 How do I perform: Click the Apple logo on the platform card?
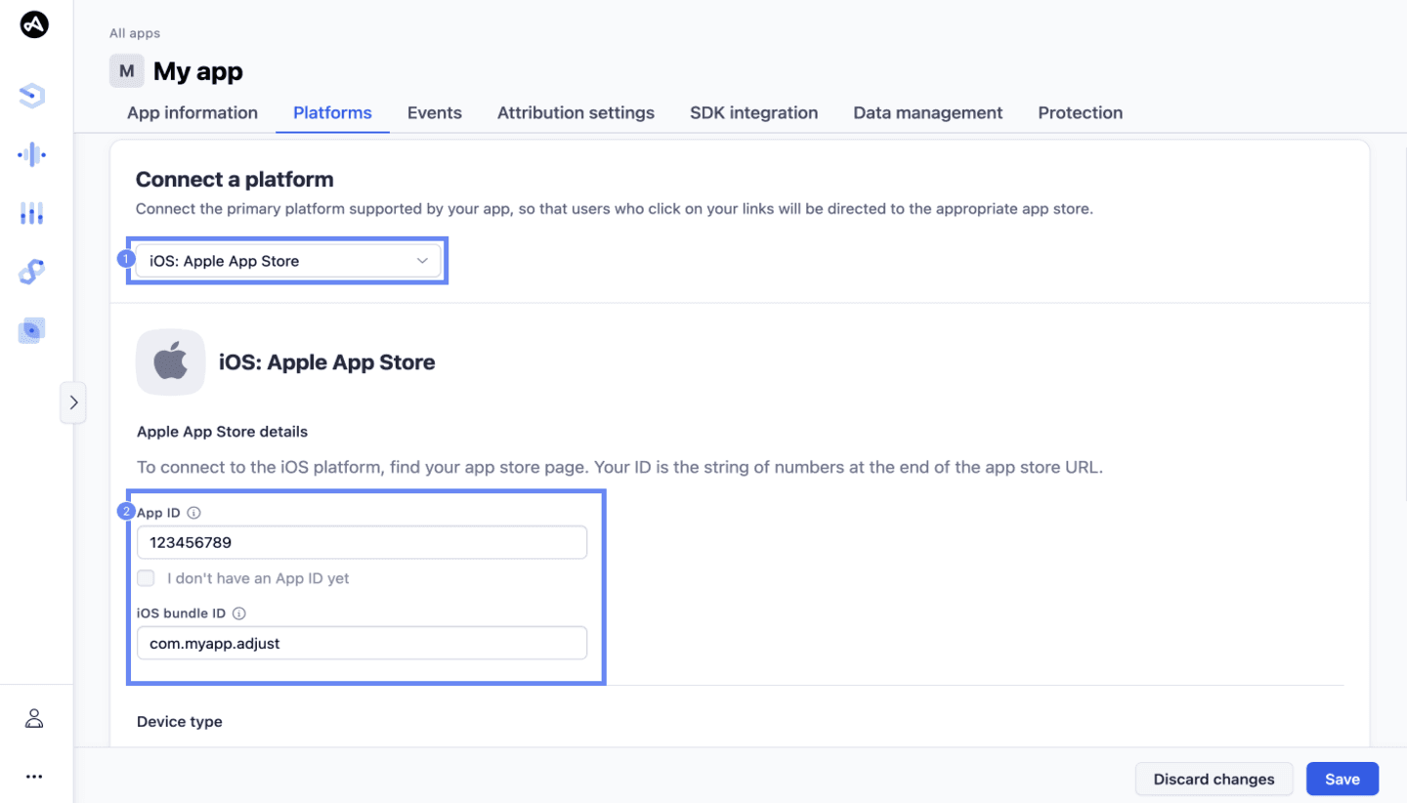(170, 361)
